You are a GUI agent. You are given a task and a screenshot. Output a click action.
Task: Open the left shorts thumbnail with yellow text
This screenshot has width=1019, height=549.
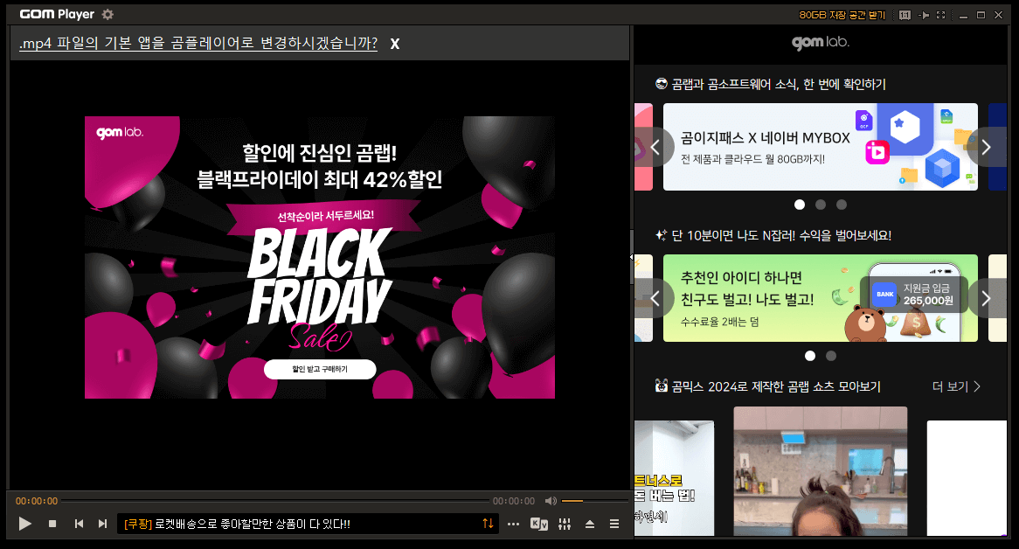click(674, 477)
